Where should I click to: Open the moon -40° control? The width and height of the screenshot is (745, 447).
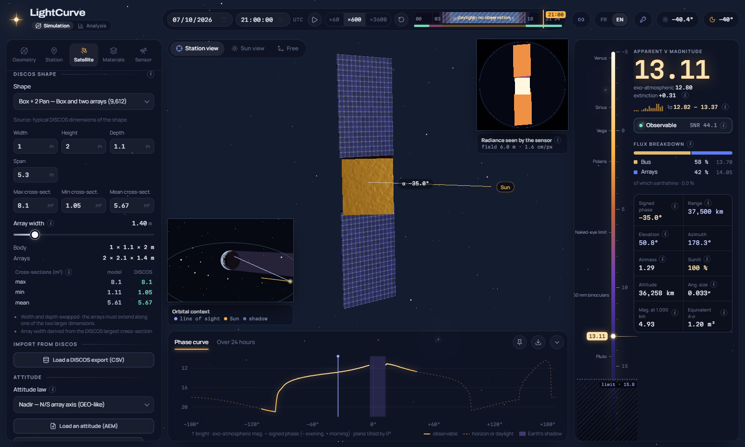(x=721, y=20)
